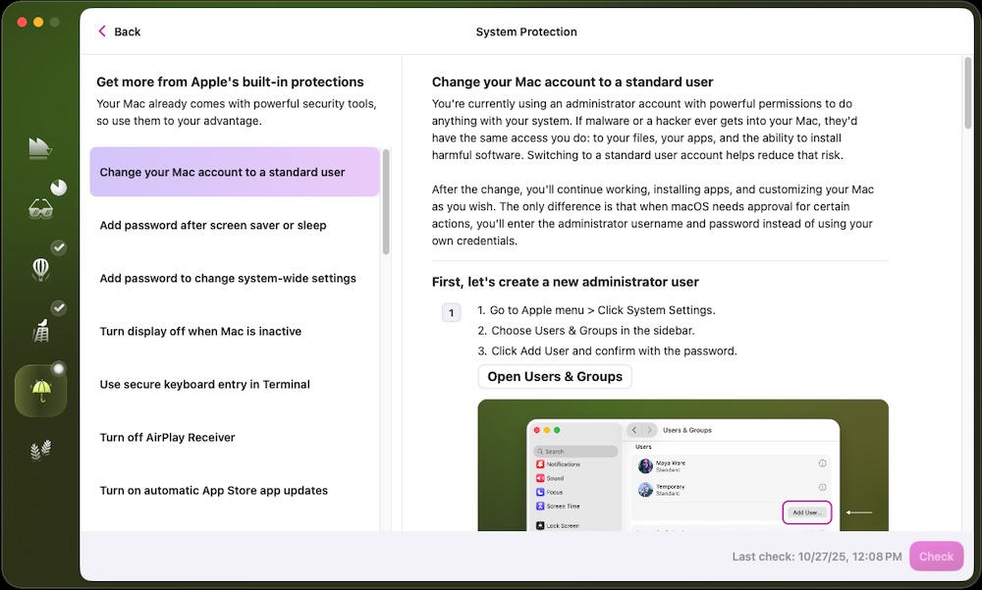Click the ladder icon in the sidebar
The height and width of the screenshot is (590, 982).
[40, 331]
